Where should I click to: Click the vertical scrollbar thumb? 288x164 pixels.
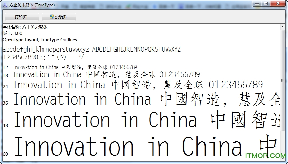282,80
